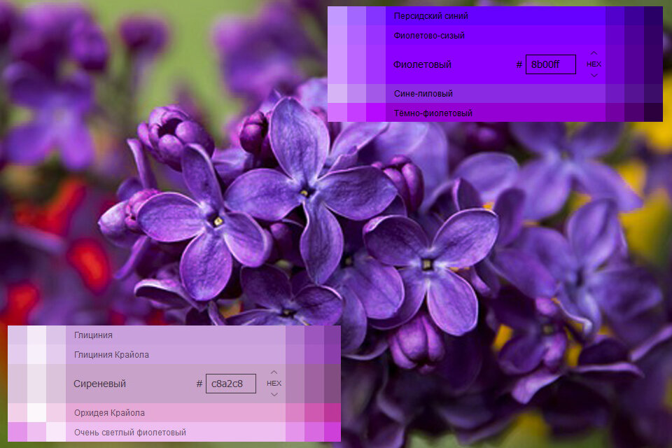Select the Персидский синий color row

[x=495, y=16]
